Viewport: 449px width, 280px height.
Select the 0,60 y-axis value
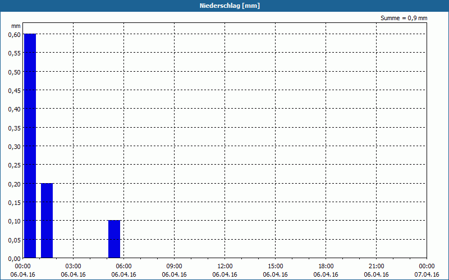tap(15, 35)
